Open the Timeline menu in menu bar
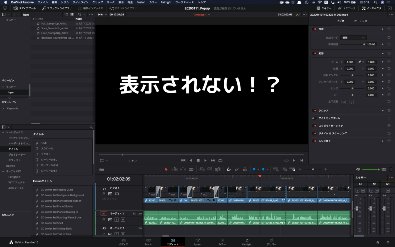The width and height of the screenshot is (395, 247). click(x=80, y=2)
